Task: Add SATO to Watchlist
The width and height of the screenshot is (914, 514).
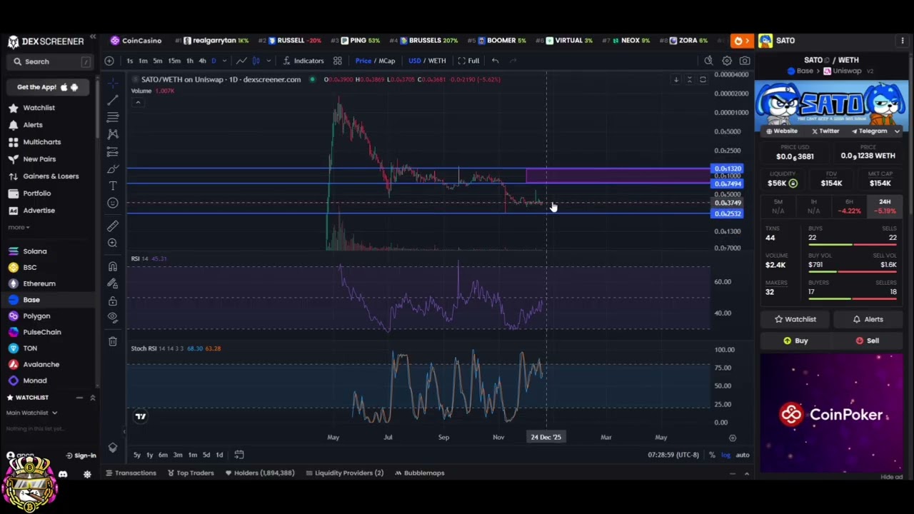Action: pos(795,319)
